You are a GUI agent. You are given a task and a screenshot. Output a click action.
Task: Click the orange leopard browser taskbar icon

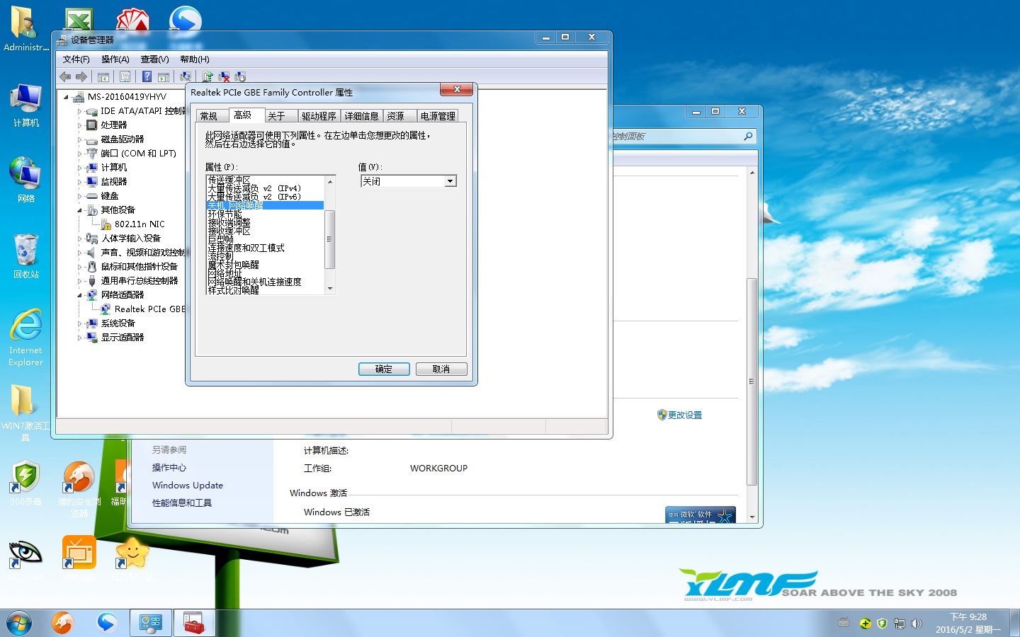(x=63, y=623)
